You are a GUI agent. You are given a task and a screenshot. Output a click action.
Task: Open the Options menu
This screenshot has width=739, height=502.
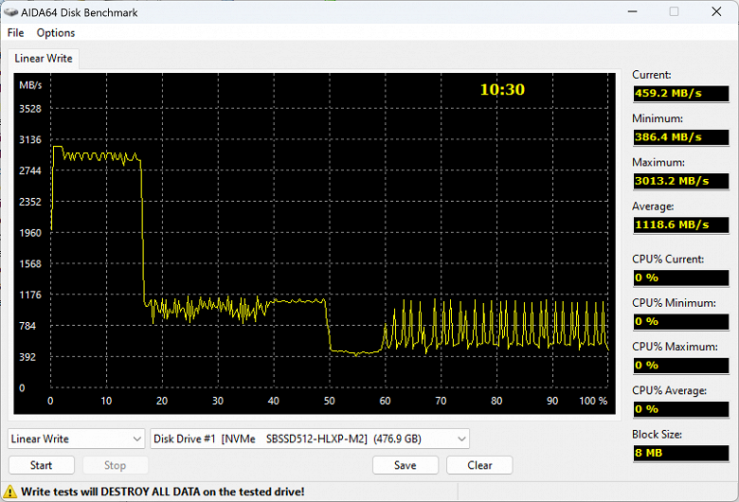pos(56,33)
